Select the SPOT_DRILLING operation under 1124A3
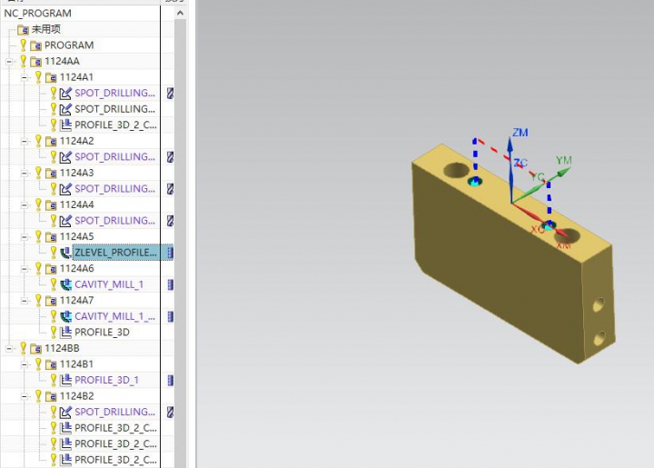Viewport: 654px width, 468px height. pos(114,189)
